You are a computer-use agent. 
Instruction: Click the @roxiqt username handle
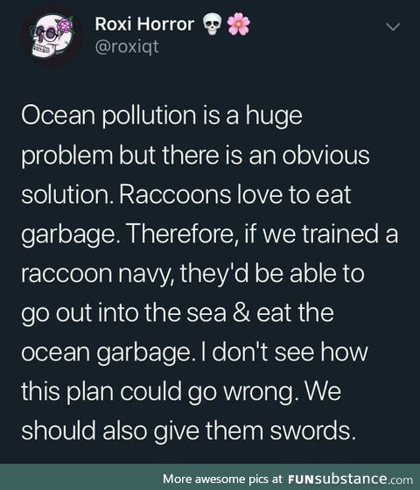pos(127,47)
